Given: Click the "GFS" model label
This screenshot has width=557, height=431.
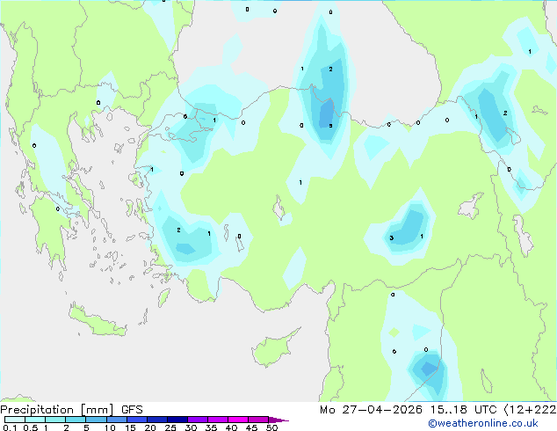Looking at the screenshot, I should pos(132,410).
